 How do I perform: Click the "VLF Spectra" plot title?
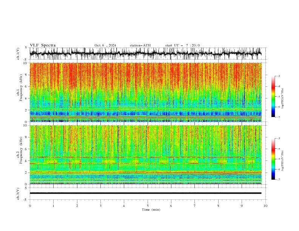[x=43, y=45]
